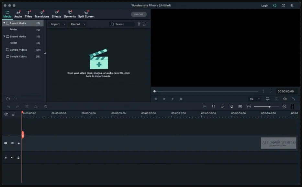
Task: Collapse the media library side panel arrow
Action: pyautogui.click(x=45, y=53)
